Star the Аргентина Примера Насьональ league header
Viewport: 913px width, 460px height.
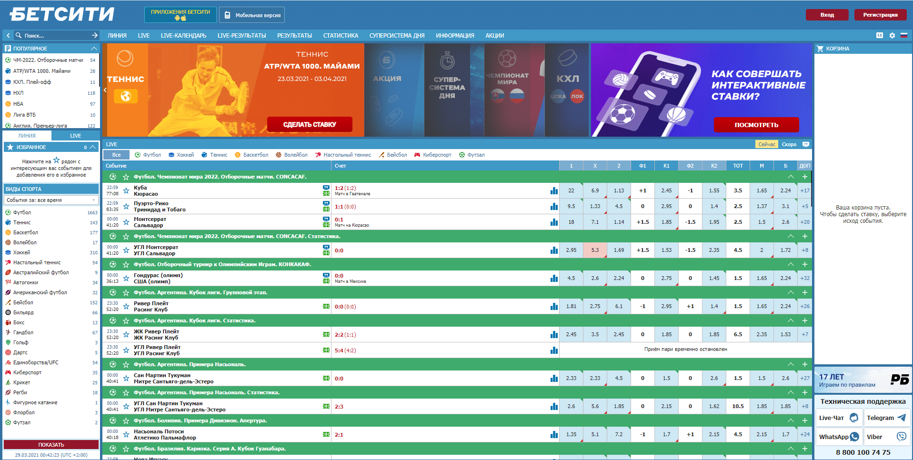126,364
